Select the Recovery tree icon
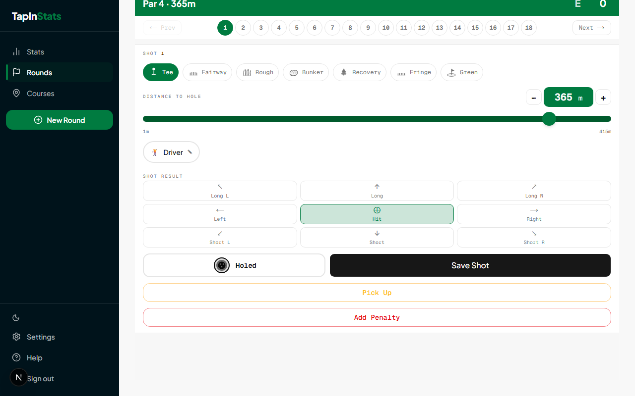The width and height of the screenshot is (635, 396). [344, 72]
